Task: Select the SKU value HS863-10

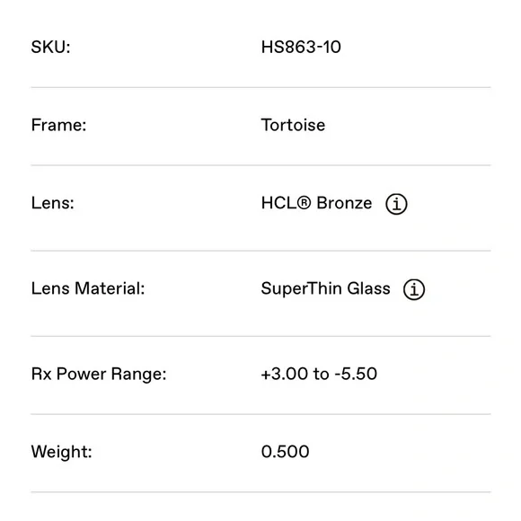Action: [301, 47]
